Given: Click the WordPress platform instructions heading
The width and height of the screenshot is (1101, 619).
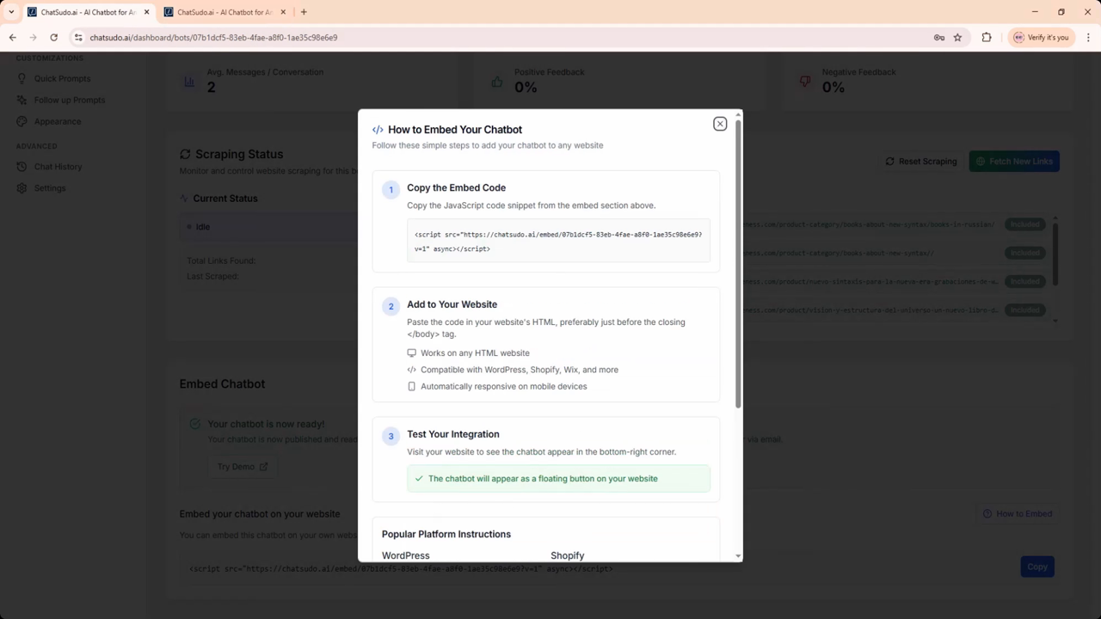Looking at the screenshot, I should tap(406, 555).
